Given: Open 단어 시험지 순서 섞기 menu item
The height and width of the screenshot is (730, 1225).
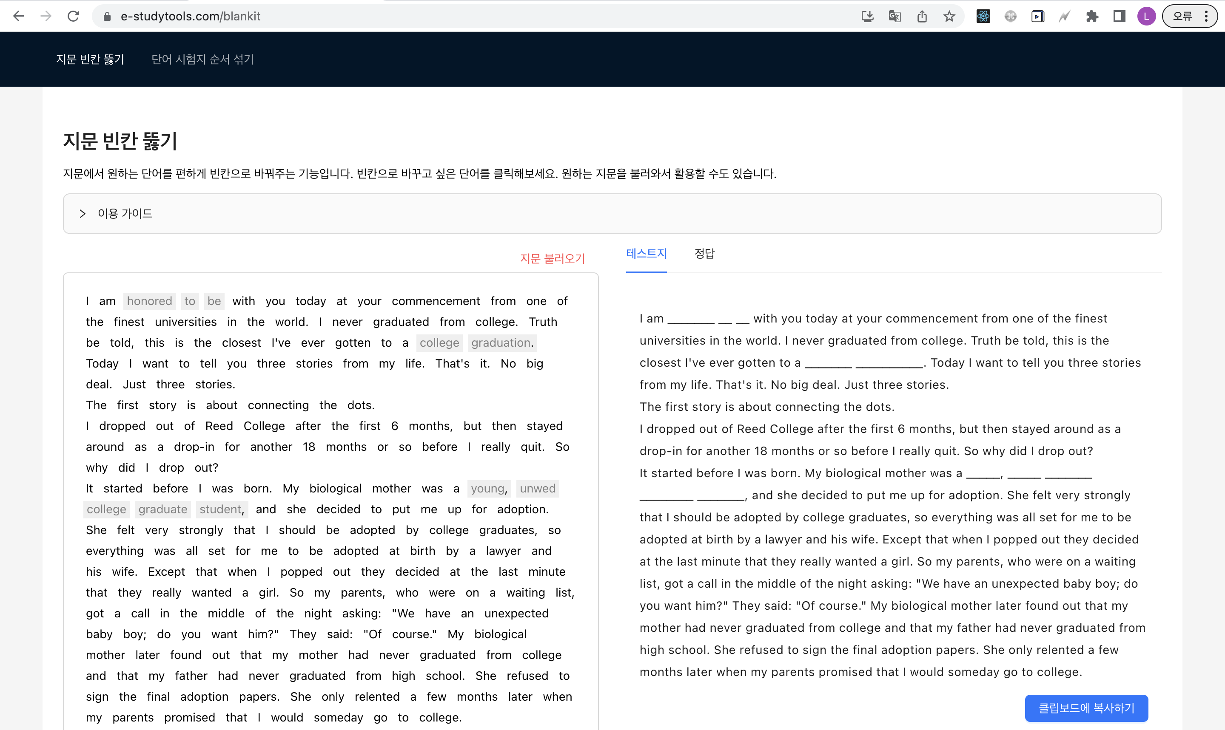Looking at the screenshot, I should coord(202,59).
